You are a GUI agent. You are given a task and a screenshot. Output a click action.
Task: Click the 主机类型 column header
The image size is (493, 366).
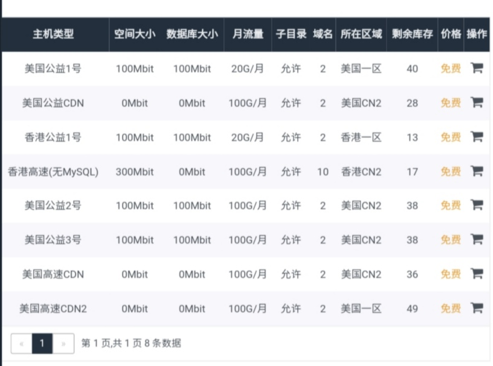pos(53,34)
